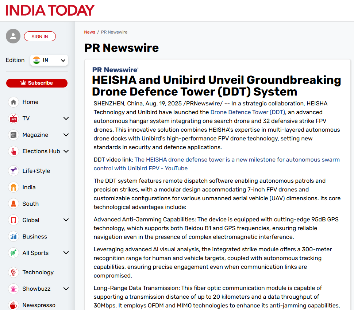Click the Technology icon in sidebar

[14, 272]
